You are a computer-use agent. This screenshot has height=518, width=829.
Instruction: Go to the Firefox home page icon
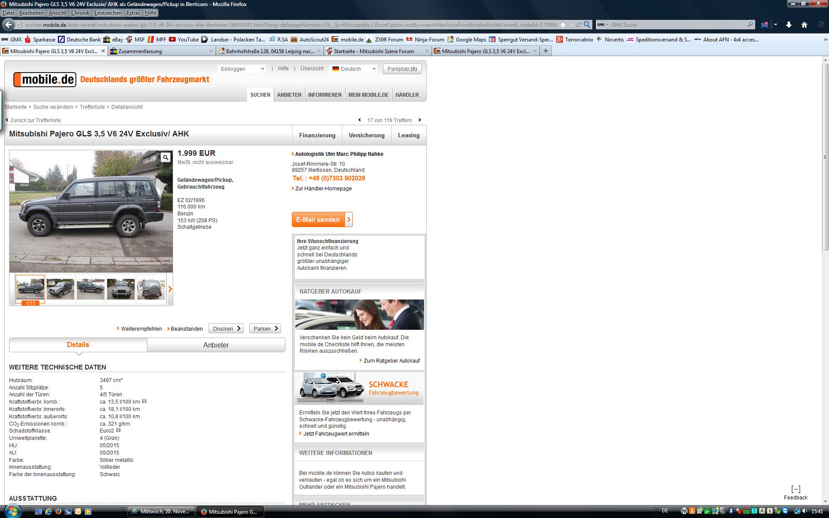coord(804,25)
